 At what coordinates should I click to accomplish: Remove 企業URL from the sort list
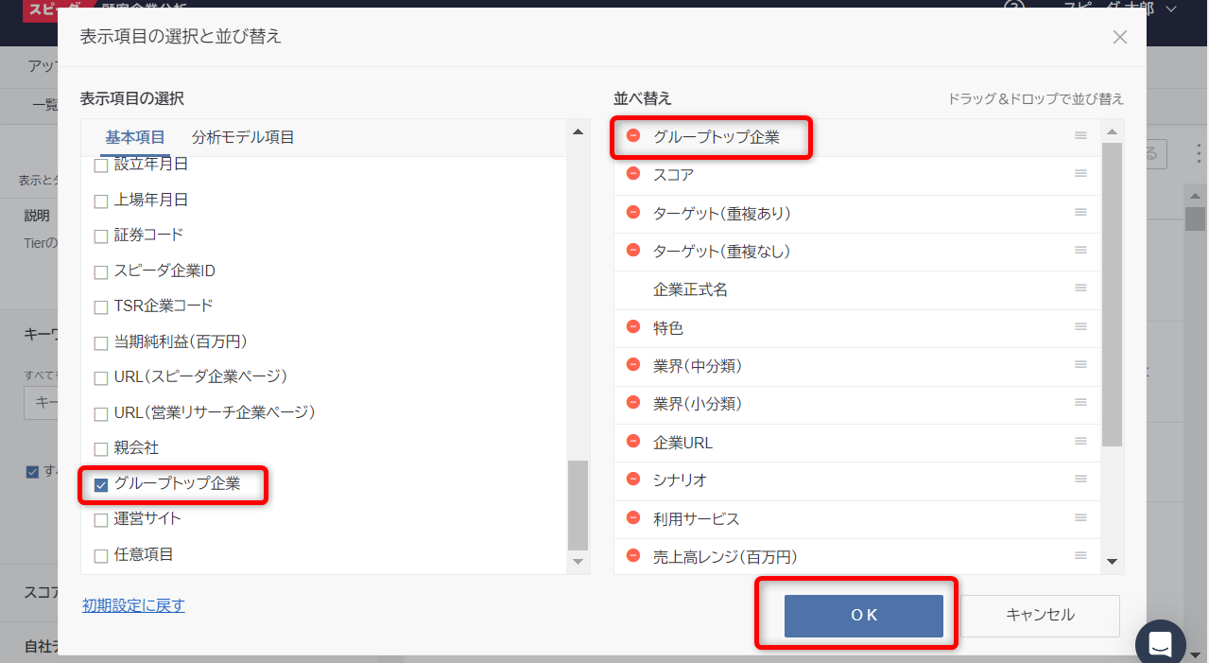(633, 442)
